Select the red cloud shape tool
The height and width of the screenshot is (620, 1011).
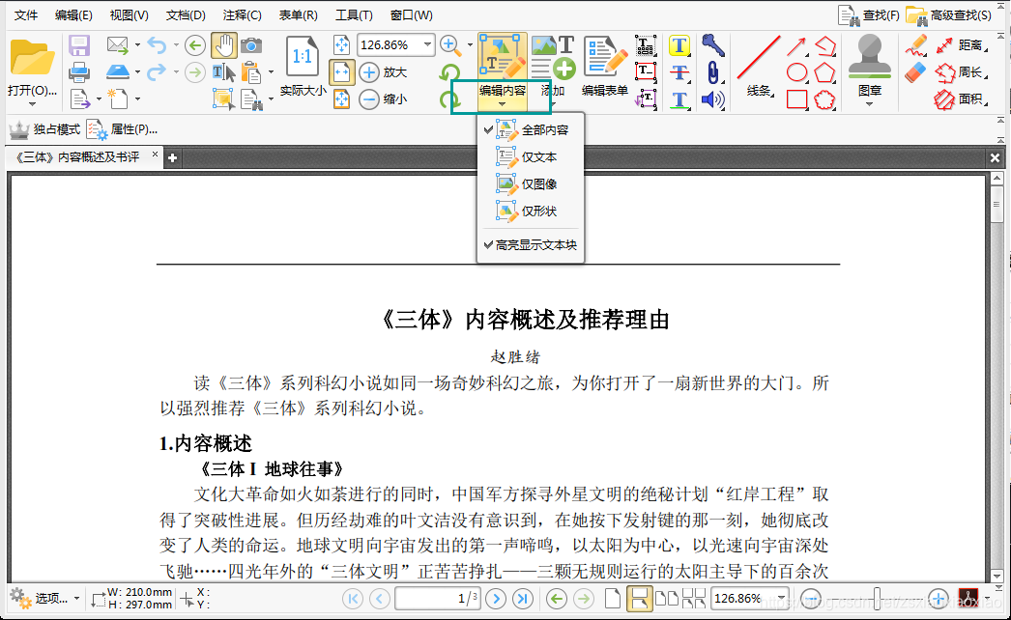824,99
